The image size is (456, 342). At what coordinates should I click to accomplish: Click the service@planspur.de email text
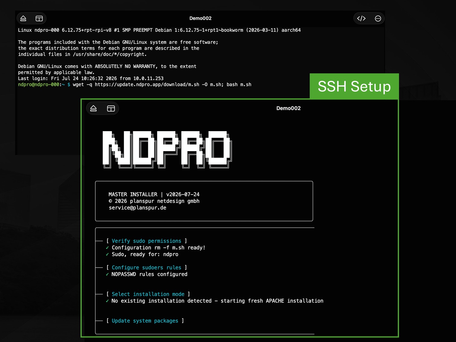[x=138, y=208]
